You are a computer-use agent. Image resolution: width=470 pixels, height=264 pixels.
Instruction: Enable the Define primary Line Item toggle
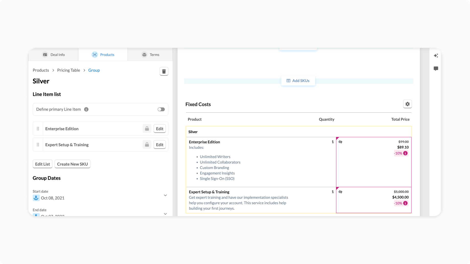[161, 109]
